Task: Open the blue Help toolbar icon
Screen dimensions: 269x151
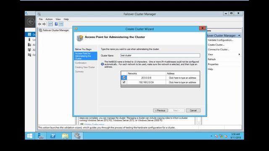Action: 56,24
